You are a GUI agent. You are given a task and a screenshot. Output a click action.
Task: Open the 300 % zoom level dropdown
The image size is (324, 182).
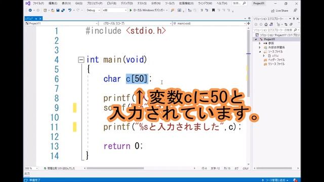31,168
